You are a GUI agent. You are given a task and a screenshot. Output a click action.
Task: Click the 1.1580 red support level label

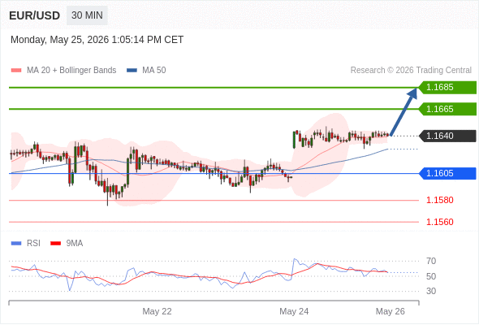tap(439, 200)
